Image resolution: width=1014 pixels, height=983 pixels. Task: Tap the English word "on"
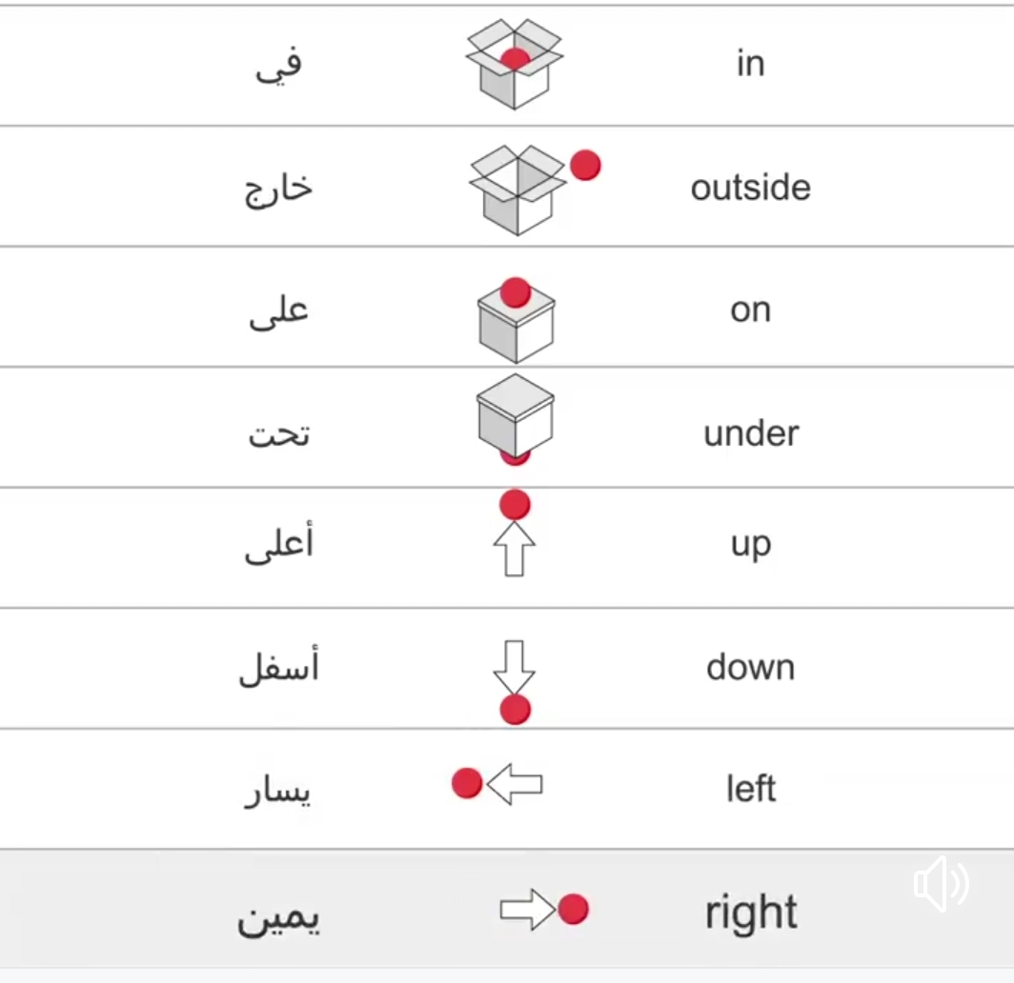pos(750,311)
